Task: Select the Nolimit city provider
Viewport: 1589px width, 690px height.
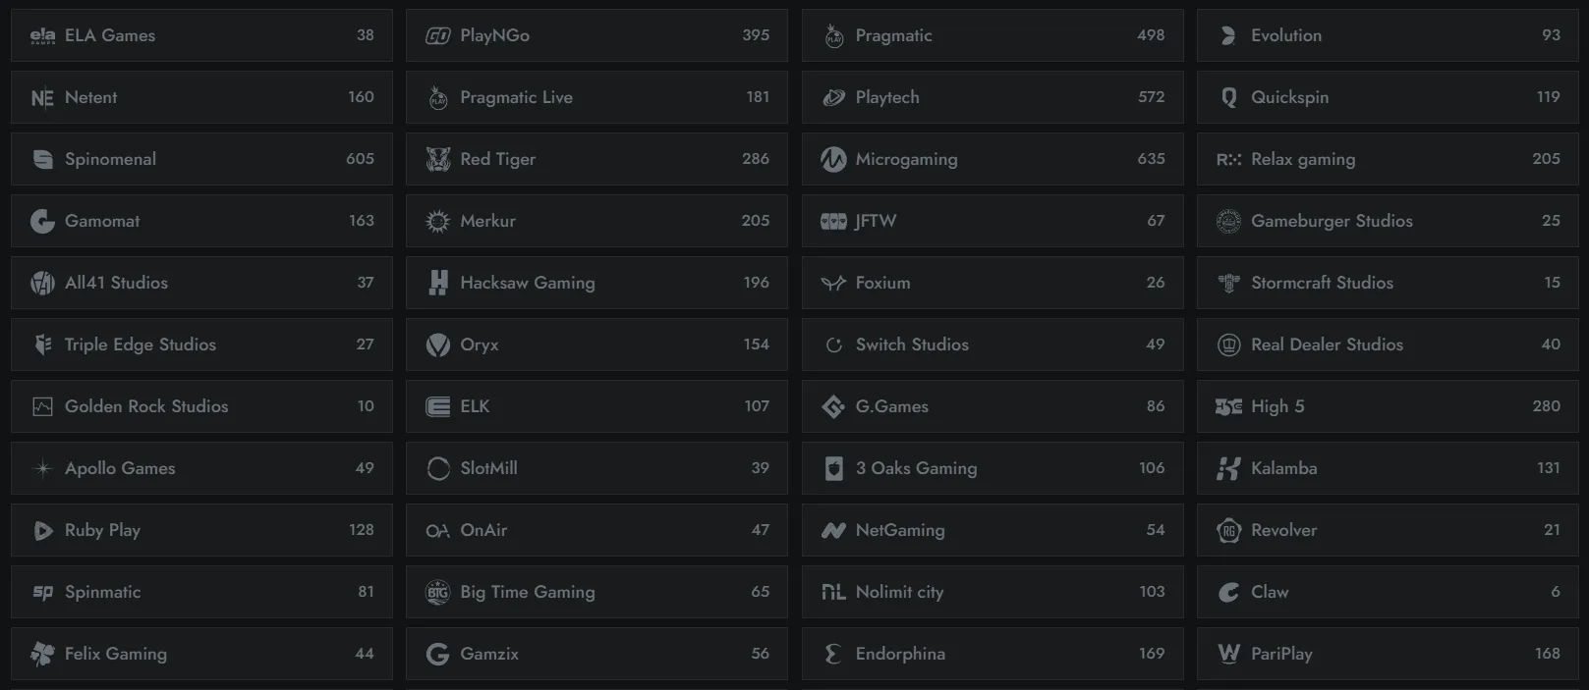Action: [993, 592]
